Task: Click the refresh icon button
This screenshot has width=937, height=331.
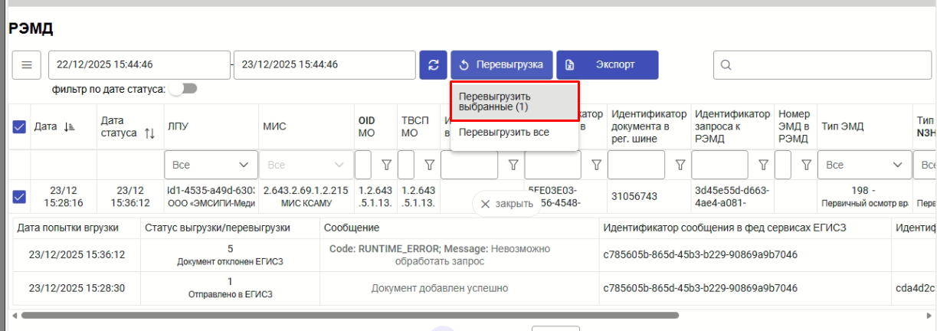Action: point(432,65)
